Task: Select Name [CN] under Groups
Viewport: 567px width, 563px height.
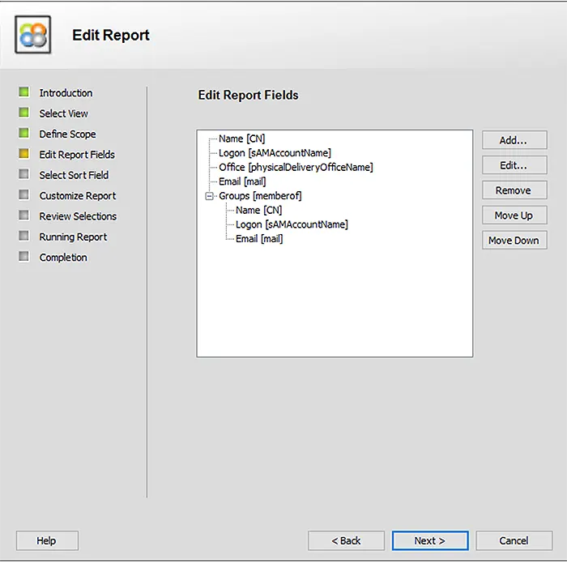Action: 259,211
